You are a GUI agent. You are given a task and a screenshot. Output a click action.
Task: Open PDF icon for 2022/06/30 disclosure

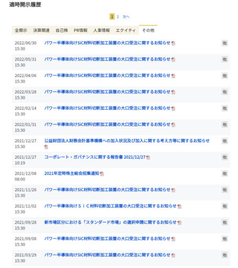173,43
